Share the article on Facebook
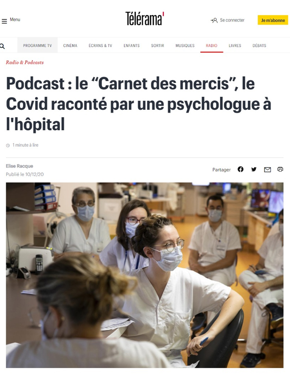 (x=241, y=169)
